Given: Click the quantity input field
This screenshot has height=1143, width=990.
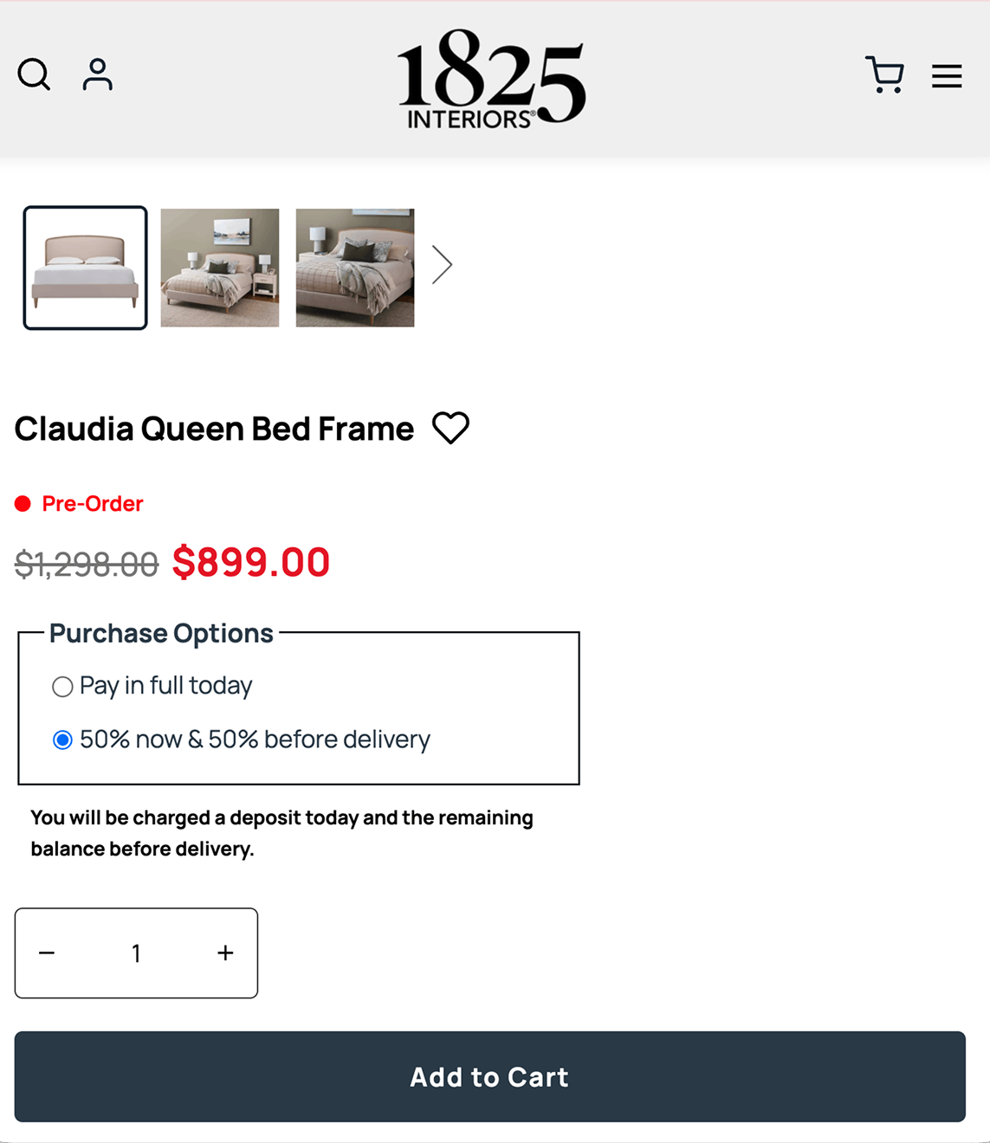Looking at the screenshot, I should tap(136, 953).
